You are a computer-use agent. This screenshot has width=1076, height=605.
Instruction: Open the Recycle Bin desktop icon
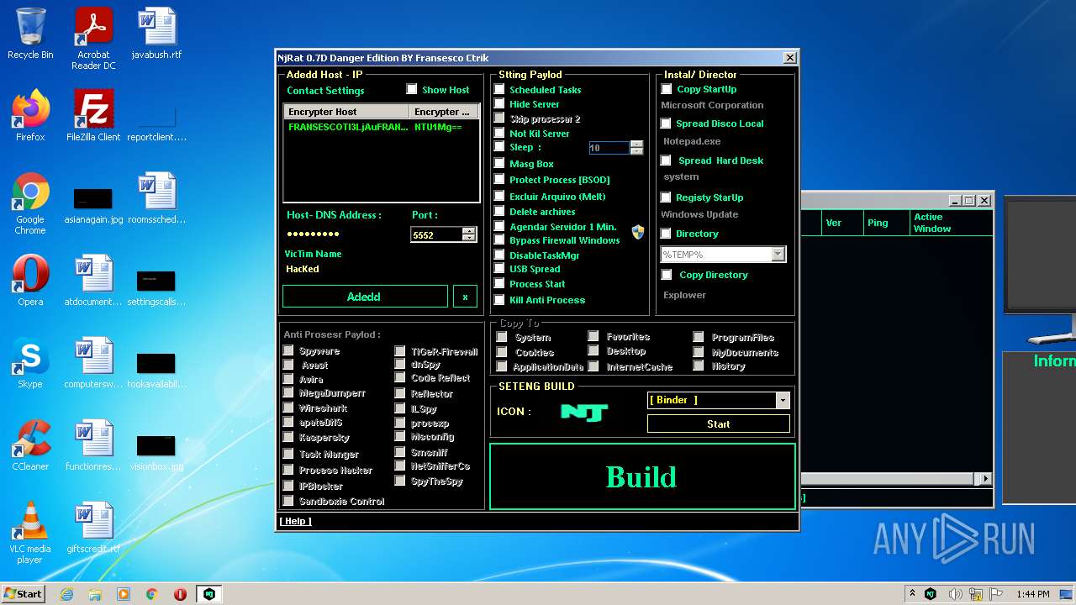click(30, 34)
